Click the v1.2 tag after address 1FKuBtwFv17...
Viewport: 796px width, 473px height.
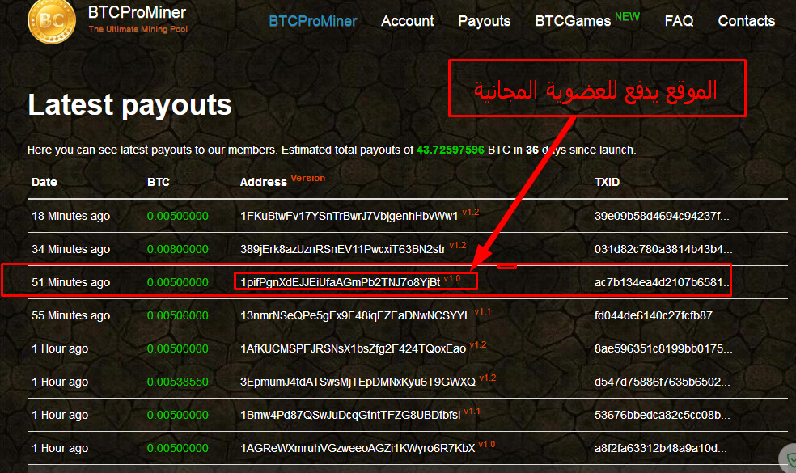pyautogui.click(x=471, y=212)
